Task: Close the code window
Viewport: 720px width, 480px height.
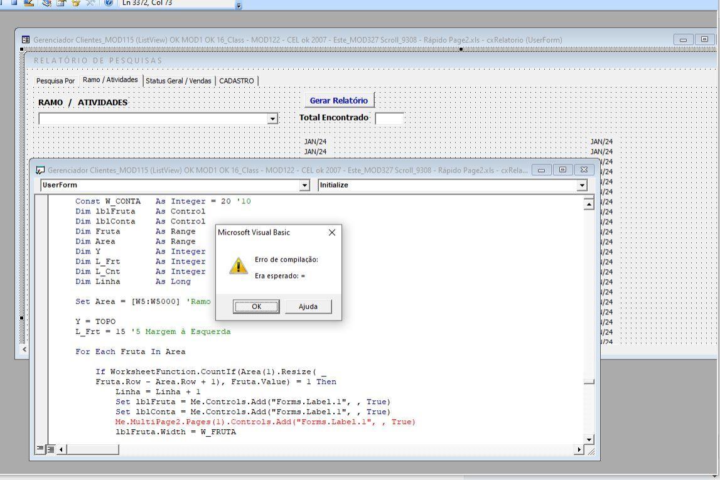Action: click(x=584, y=170)
